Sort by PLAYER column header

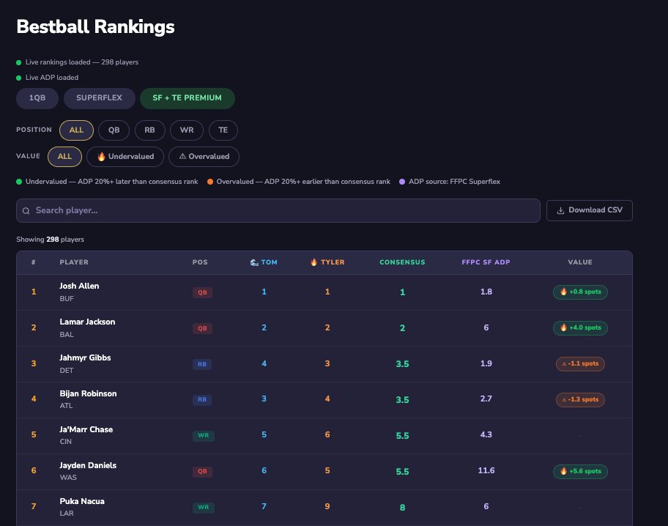[x=74, y=262]
